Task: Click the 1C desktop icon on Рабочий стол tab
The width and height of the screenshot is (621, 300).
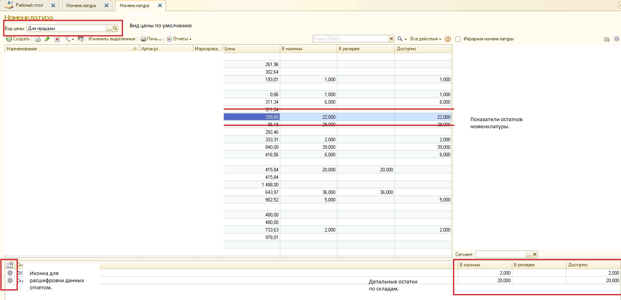Action: tap(9, 5)
